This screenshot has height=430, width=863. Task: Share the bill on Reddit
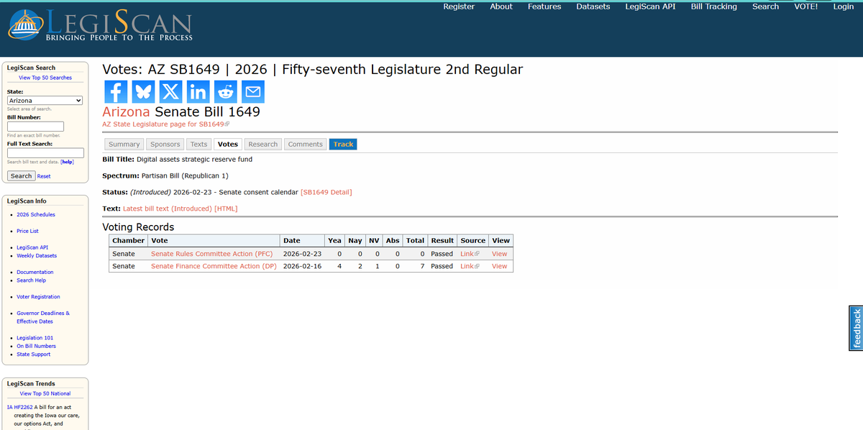click(225, 91)
